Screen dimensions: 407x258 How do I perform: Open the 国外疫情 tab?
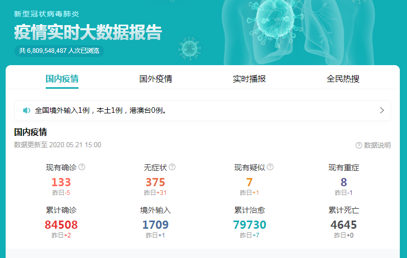156,79
